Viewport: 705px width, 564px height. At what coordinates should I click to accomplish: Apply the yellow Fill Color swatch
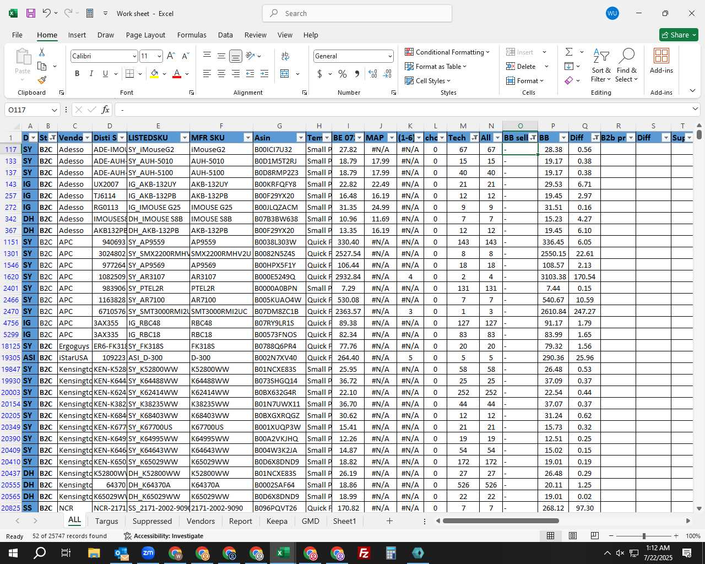click(x=154, y=74)
